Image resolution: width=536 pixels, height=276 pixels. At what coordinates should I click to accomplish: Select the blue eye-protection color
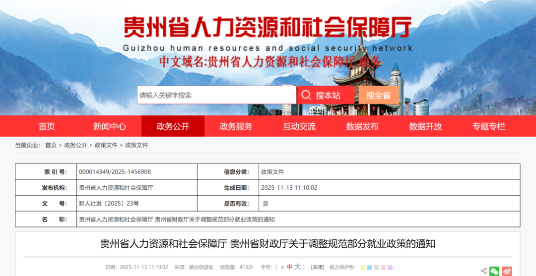pos(370,268)
